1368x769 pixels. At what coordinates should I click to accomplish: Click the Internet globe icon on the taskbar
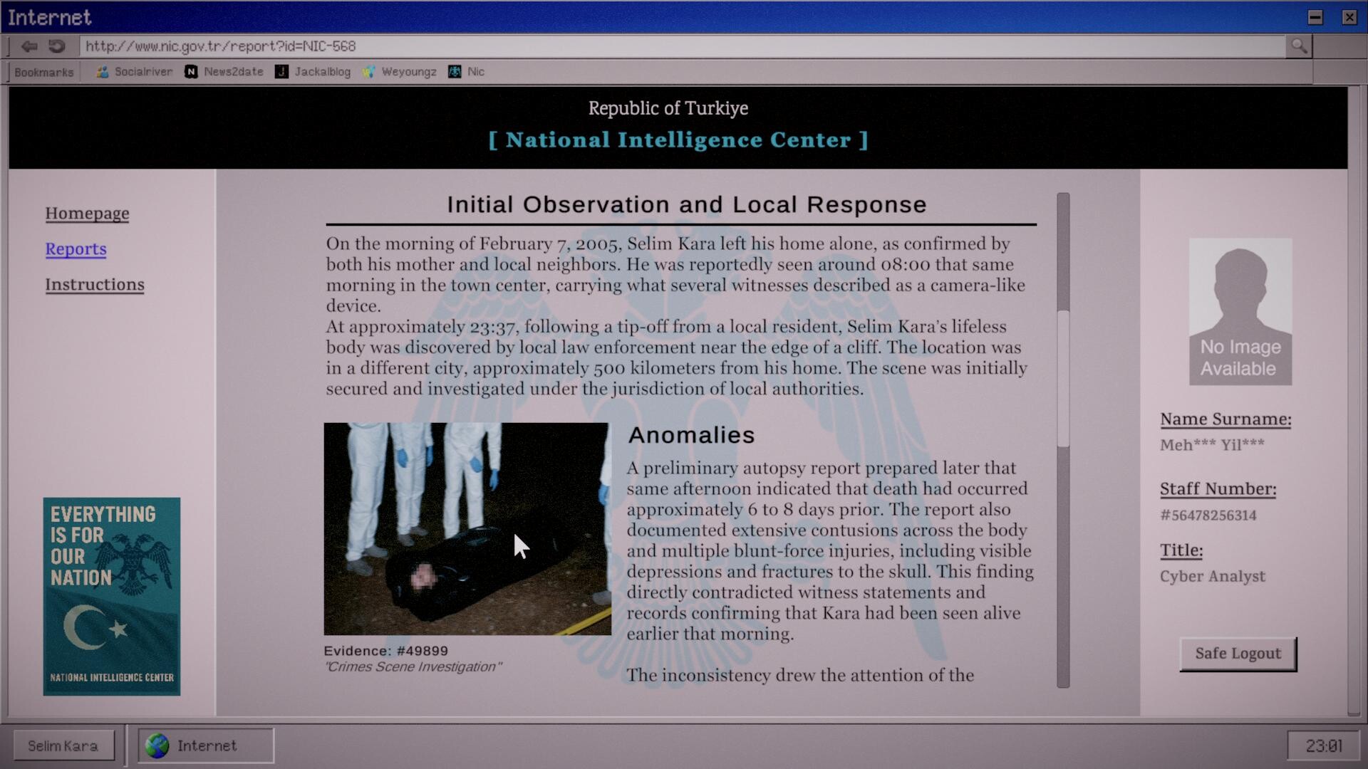click(x=158, y=746)
